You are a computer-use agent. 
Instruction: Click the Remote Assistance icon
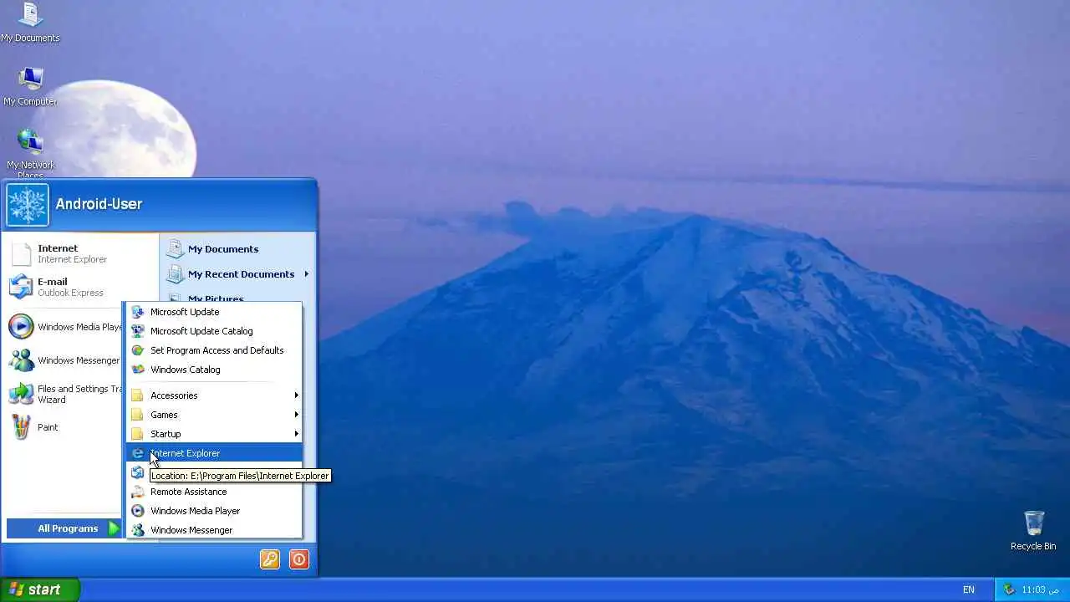pyautogui.click(x=138, y=492)
